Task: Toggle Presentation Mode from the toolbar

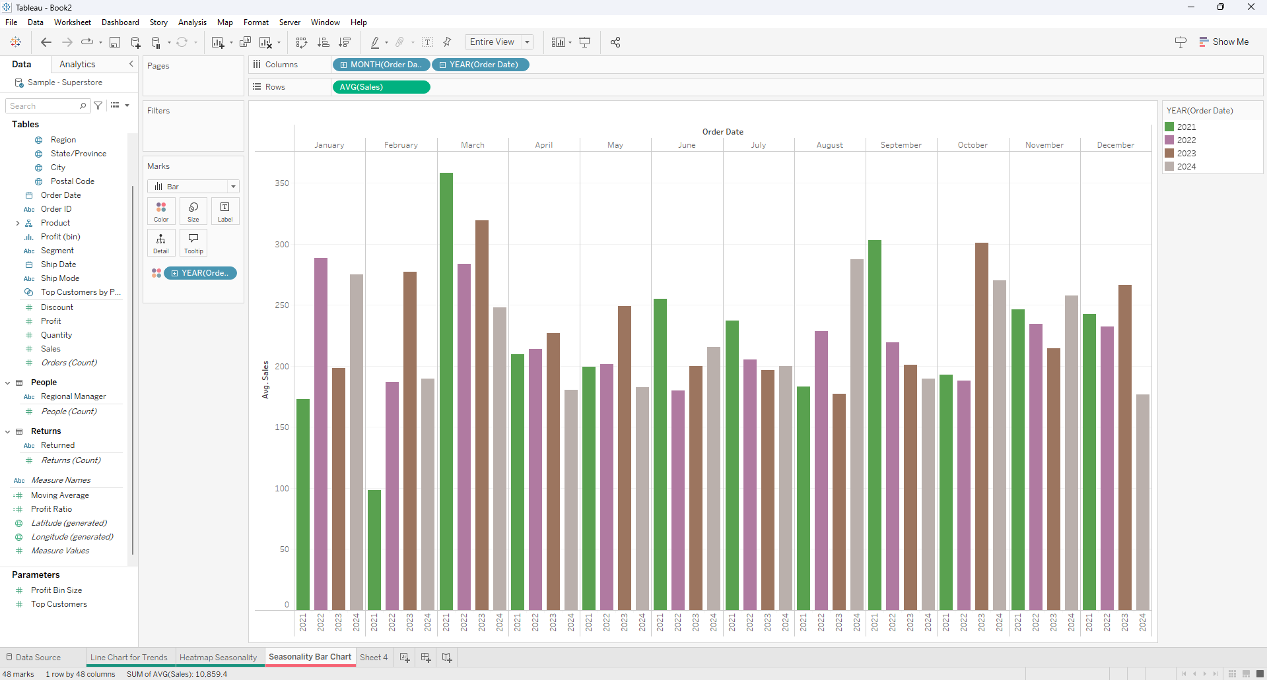Action: pyautogui.click(x=585, y=42)
